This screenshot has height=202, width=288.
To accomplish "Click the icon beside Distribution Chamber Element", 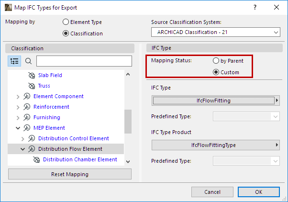I will [x=36, y=159].
